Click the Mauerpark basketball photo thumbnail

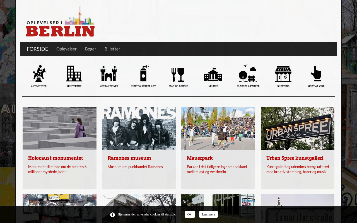pyautogui.click(x=218, y=129)
